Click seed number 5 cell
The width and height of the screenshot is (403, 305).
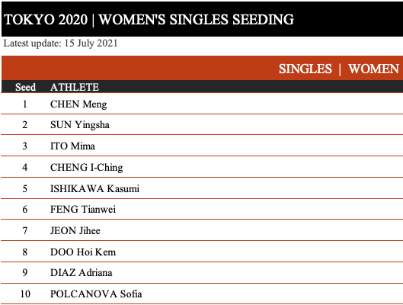pyautogui.click(x=24, y=189)
